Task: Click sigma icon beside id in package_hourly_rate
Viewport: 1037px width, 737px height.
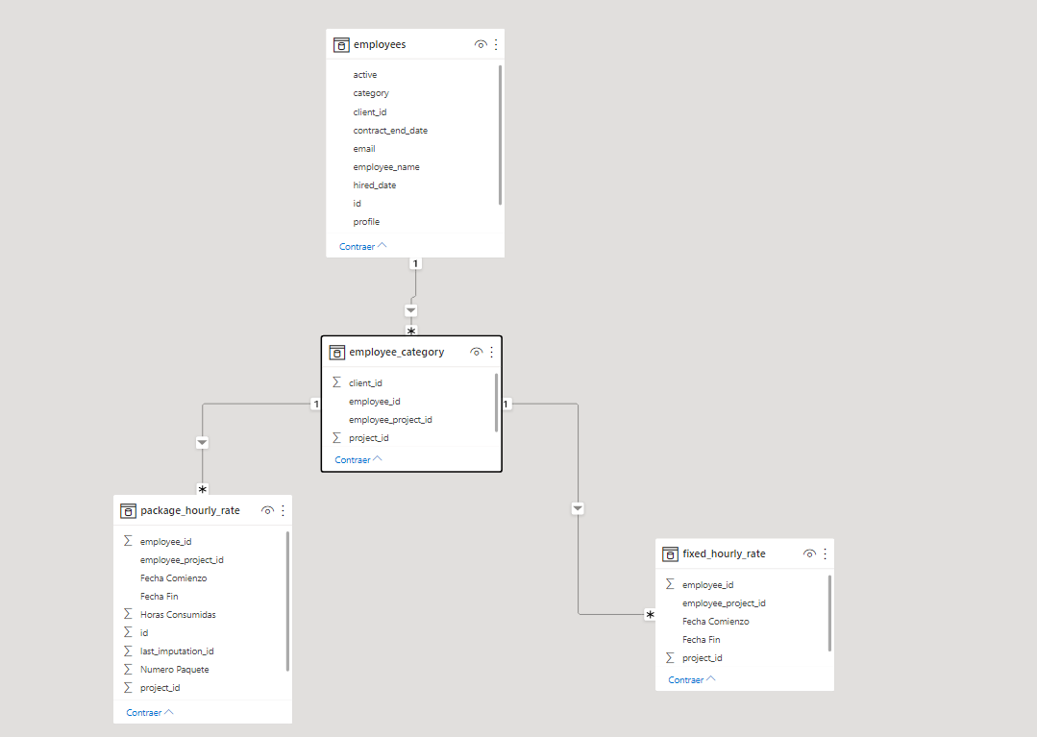Action: (x=128, y=632)
